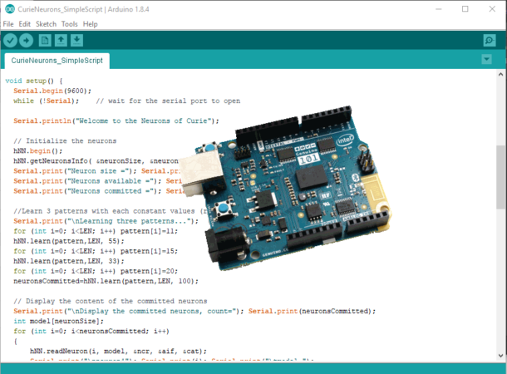Open the Edit menu
This screenshot has width=507, height=374.
[x=25, y=24]
